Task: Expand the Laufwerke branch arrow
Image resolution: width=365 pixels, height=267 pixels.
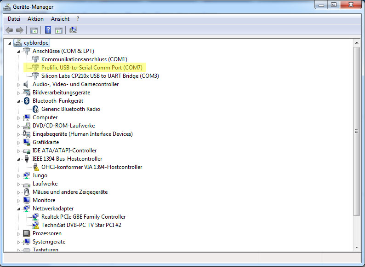Action: (19, 184)
